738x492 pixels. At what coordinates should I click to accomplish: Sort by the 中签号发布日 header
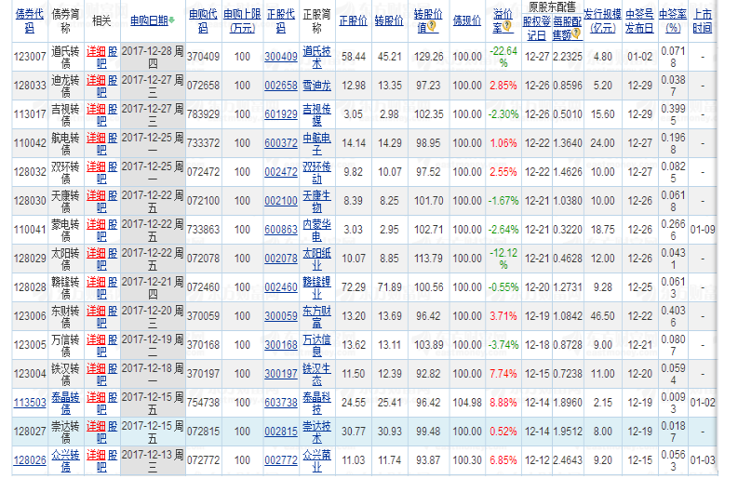pos(639,20)
